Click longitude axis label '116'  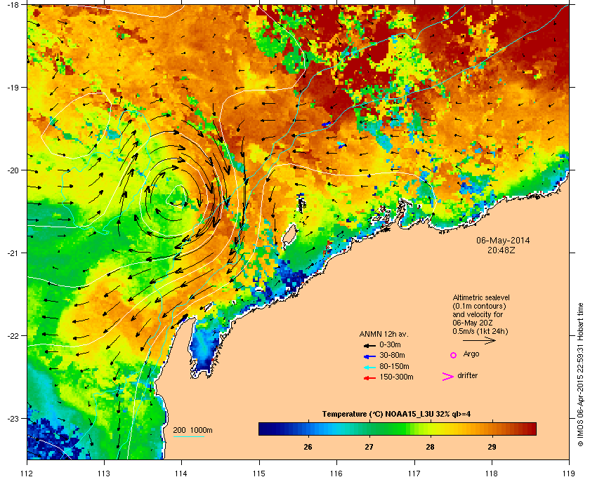336,473
